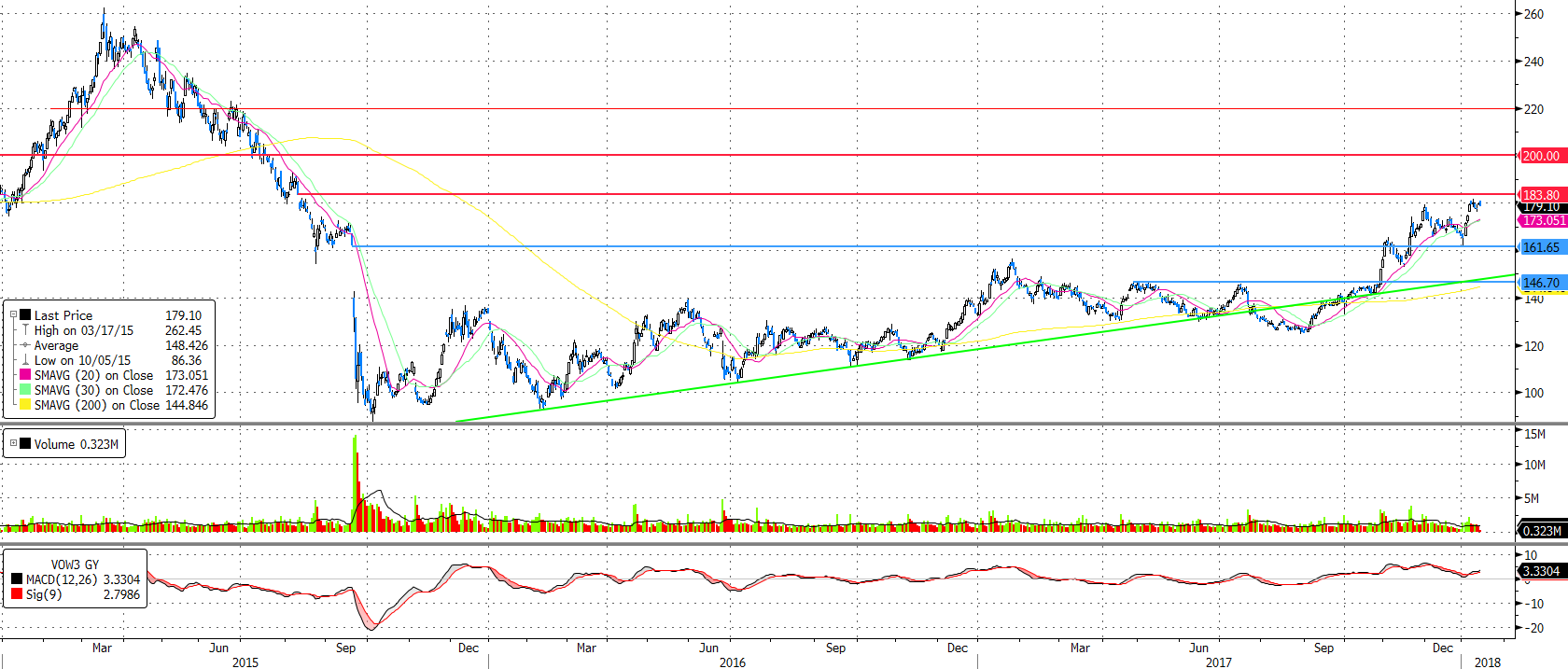The image size is (1568, 669).
Task: Click the 144.846 SMAVG 200 value
Action: click(187, 405)
